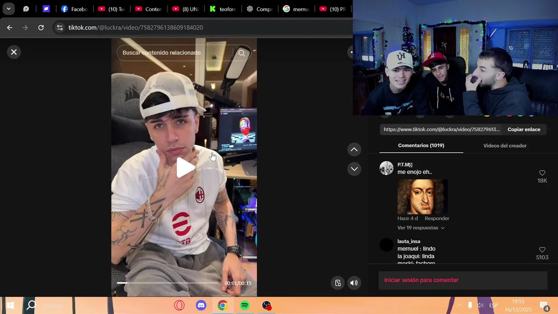Click the 'Copiar enlace' button
558x314 pixels.
(x=524, y=130)
